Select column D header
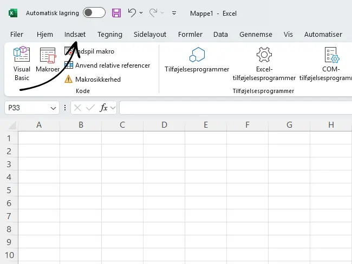This screenshot has height=264, width=352. click(x=164, y=125)
